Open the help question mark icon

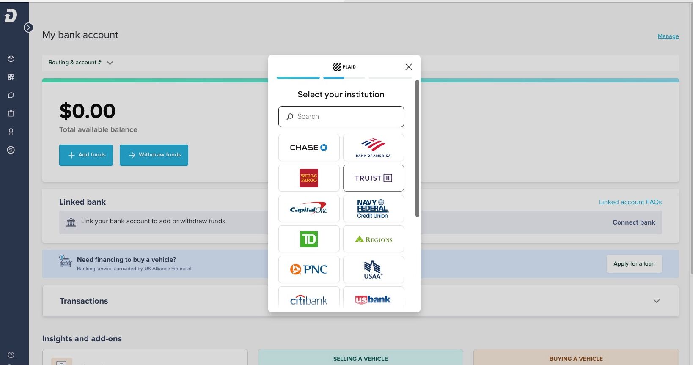click(11, 355)
